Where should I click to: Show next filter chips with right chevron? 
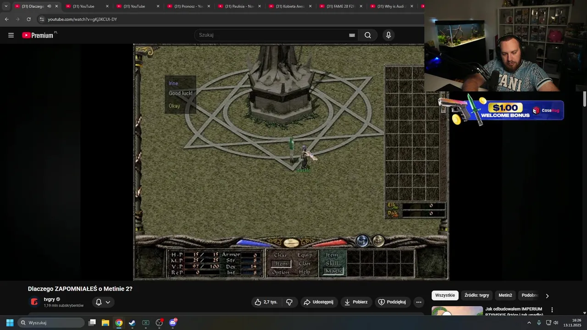pos(547,296)
